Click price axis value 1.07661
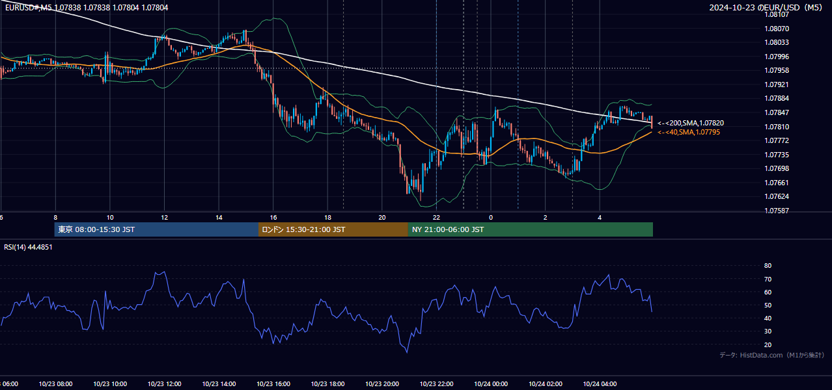 [x=777, y=183]
